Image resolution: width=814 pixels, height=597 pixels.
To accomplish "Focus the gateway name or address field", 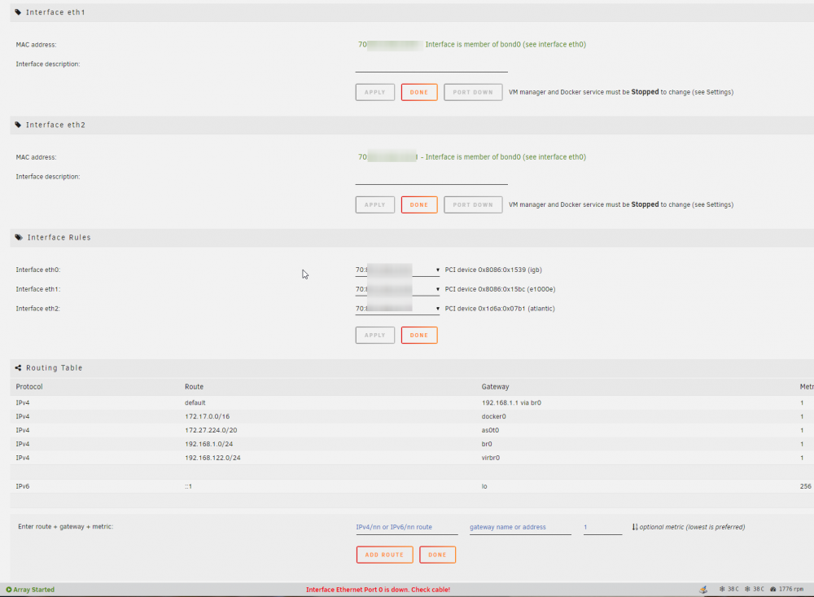I will tap(520, 527).
